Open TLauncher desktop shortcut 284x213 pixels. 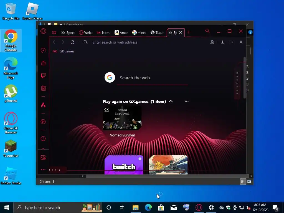coord(11,149)
